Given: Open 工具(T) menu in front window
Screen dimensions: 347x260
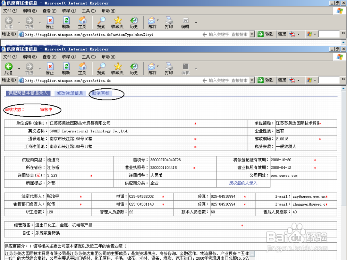Looking at the screenshot, I should pyautogui.click(x=89, y=57).
